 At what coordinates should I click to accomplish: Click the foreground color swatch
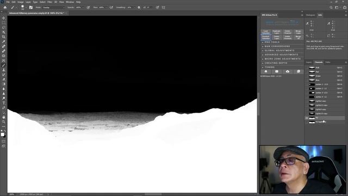click(2, 134)
